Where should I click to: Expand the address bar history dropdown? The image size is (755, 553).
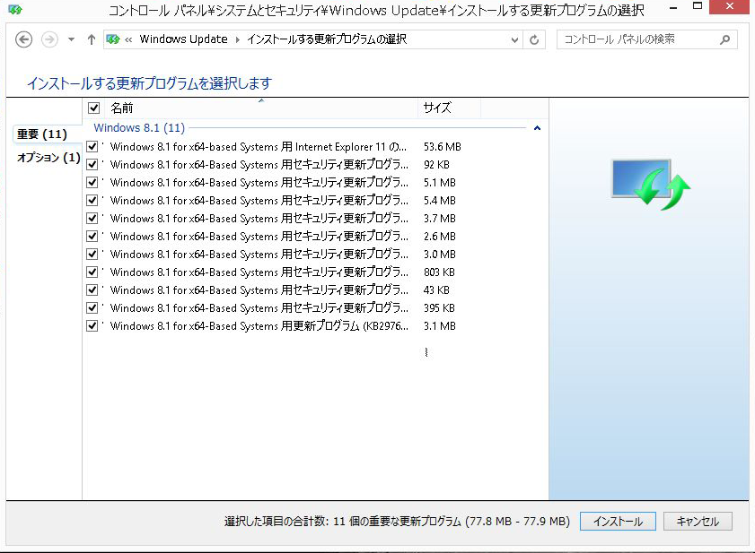tap(514, 40)
